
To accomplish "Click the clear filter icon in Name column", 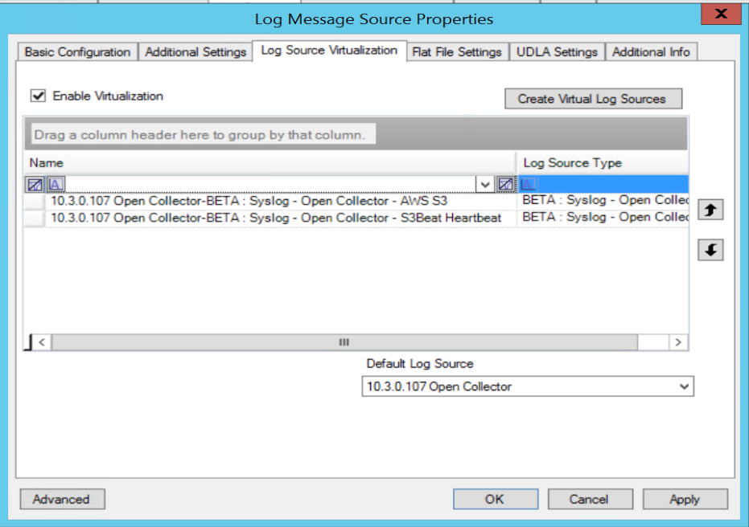I will 35,185.
